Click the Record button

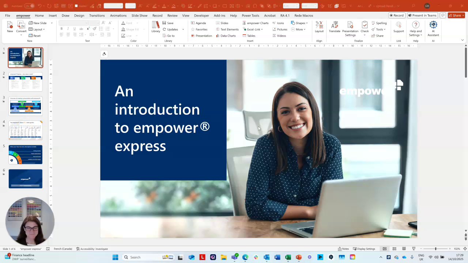point(397,15)
